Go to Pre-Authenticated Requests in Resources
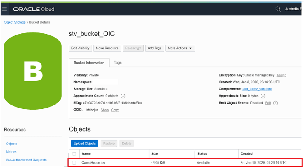This screenshot has height=168, width=305. click(26, 160)
